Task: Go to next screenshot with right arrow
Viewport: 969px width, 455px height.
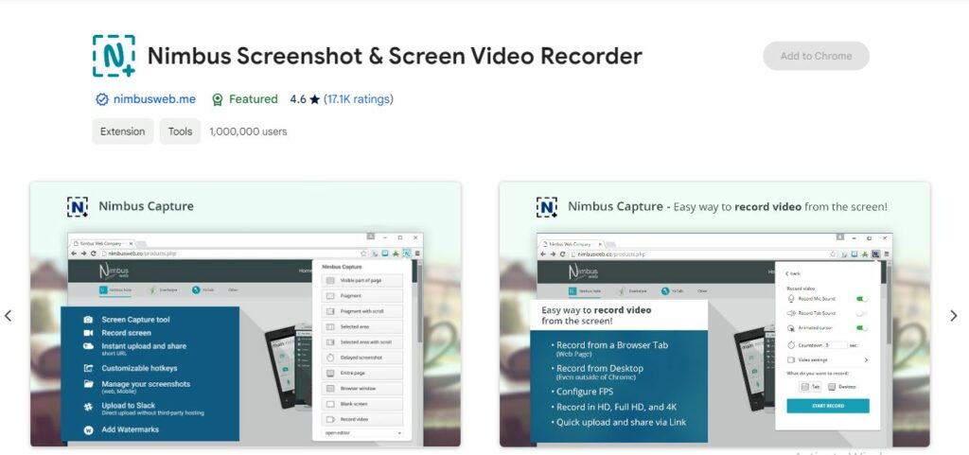Action: (954, 316)
